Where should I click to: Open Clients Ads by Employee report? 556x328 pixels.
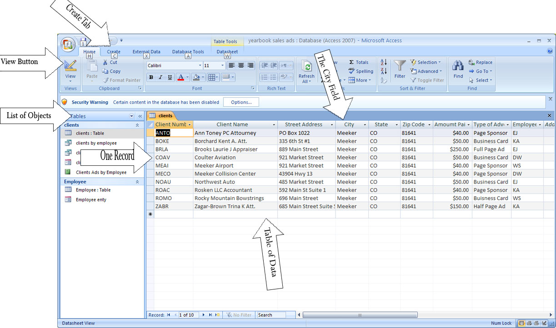pos(101,172)
